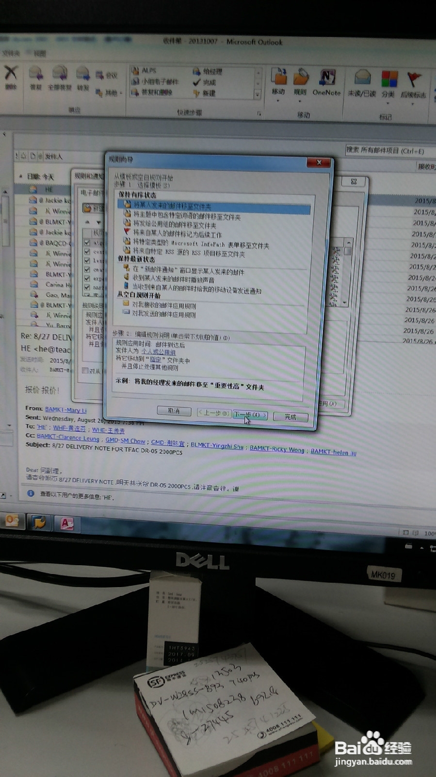The height and width of the screenshot is (777, 436).
Task: Select the 给经理 quick step
Action: (x=208, y=71)
